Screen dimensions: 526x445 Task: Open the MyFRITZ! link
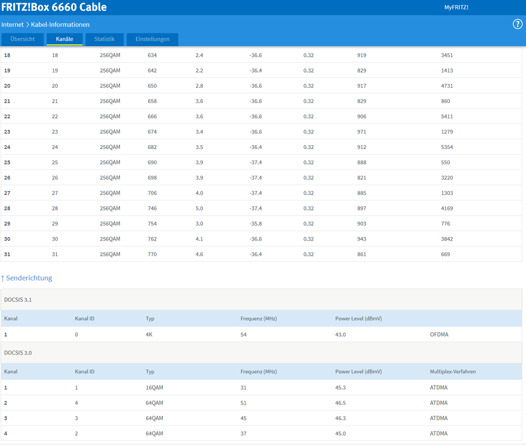pos(456,7)
